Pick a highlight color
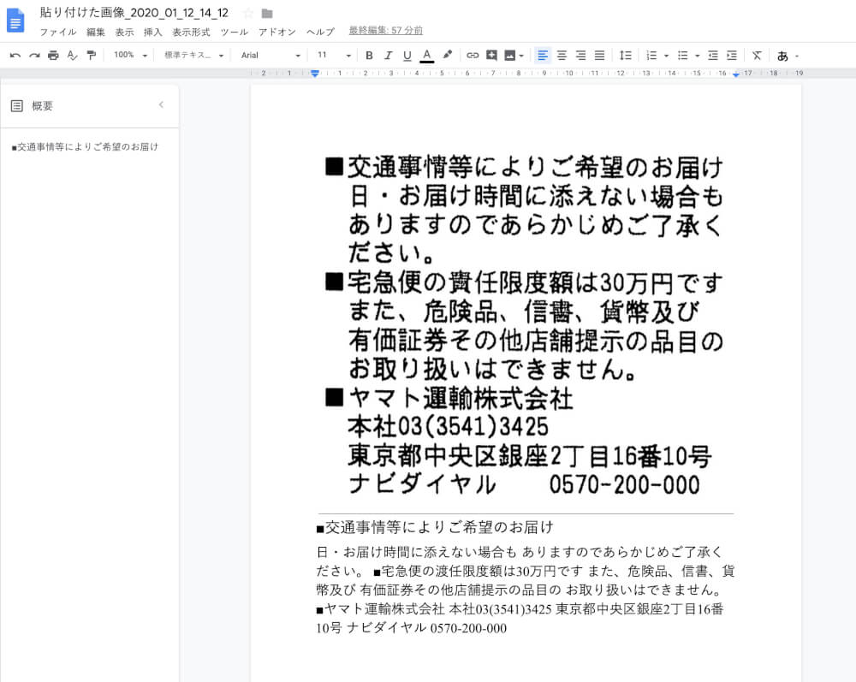Screen dimensions: 856x682 coord(448,55)
